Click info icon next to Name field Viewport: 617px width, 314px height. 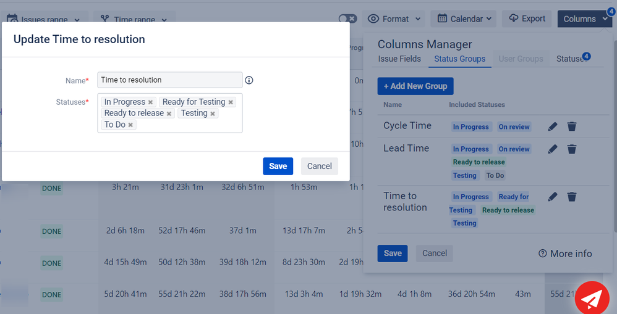coord(249,80)
